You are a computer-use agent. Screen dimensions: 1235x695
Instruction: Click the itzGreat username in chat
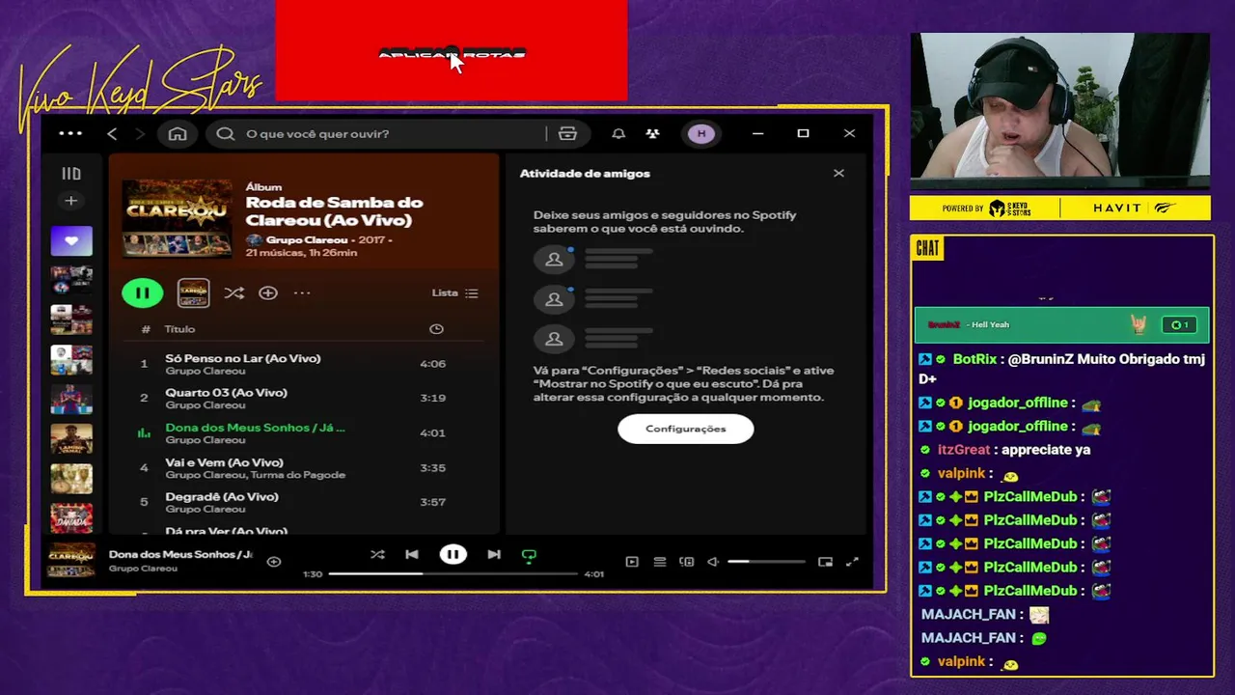tap(964, 450)
